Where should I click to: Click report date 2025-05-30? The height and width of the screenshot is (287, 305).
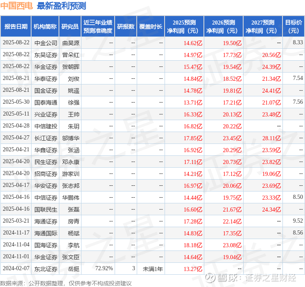16,102
